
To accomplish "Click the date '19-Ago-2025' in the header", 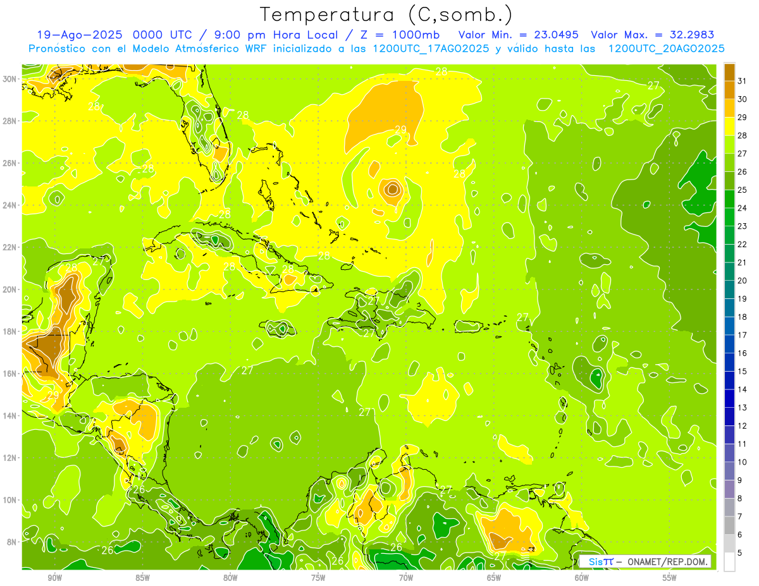I will (79, 35).
